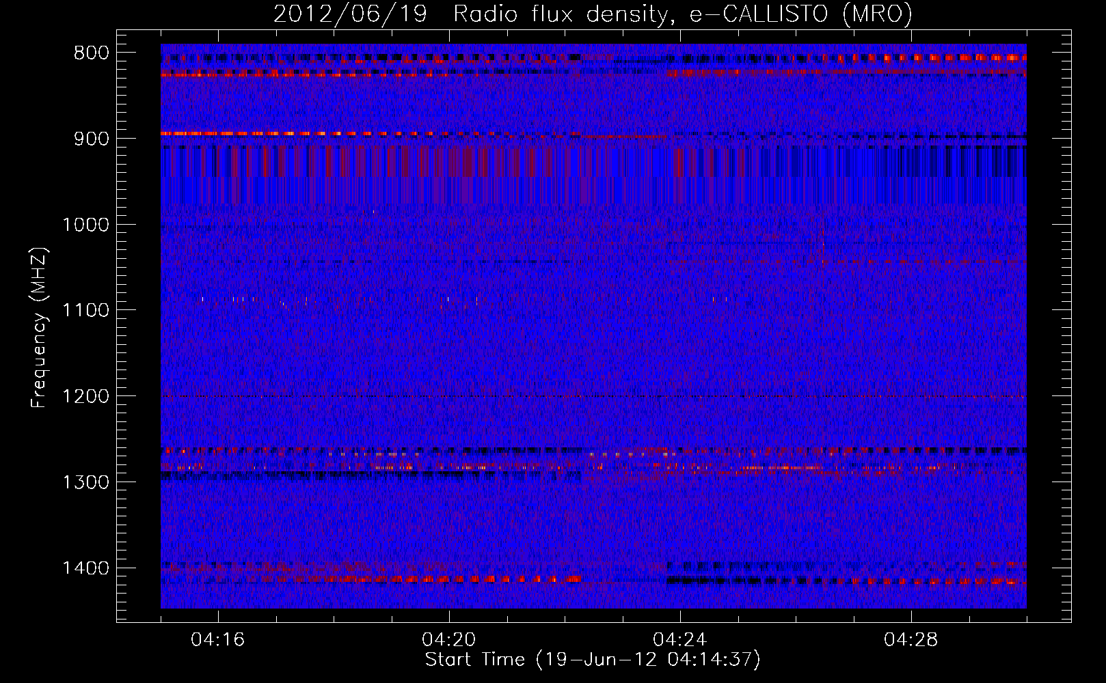This screenshot has height=683, width=1106.
Task: Click the 04:24 time tick label
Action: point(680,640)
